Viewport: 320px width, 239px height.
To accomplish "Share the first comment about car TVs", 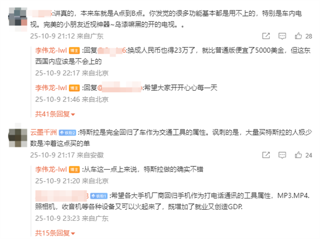I will coord(266,36).
